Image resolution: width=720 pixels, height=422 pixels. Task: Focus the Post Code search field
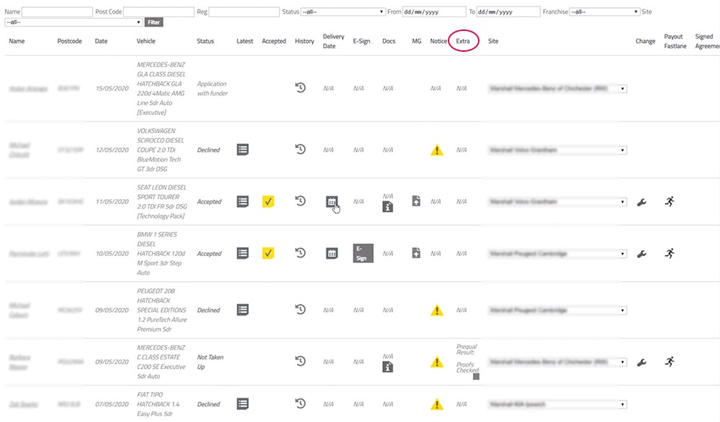(159, 12)
